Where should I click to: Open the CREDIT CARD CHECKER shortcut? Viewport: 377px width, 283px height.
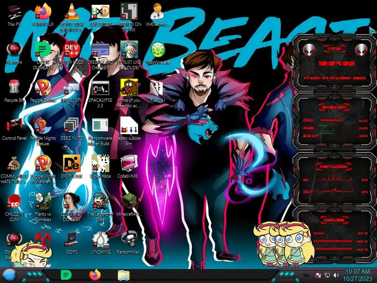point(100,50)
